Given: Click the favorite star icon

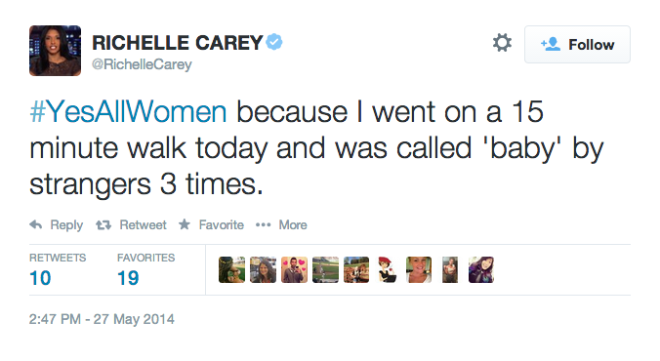Looking at the screenshot, I should point(185,224).
